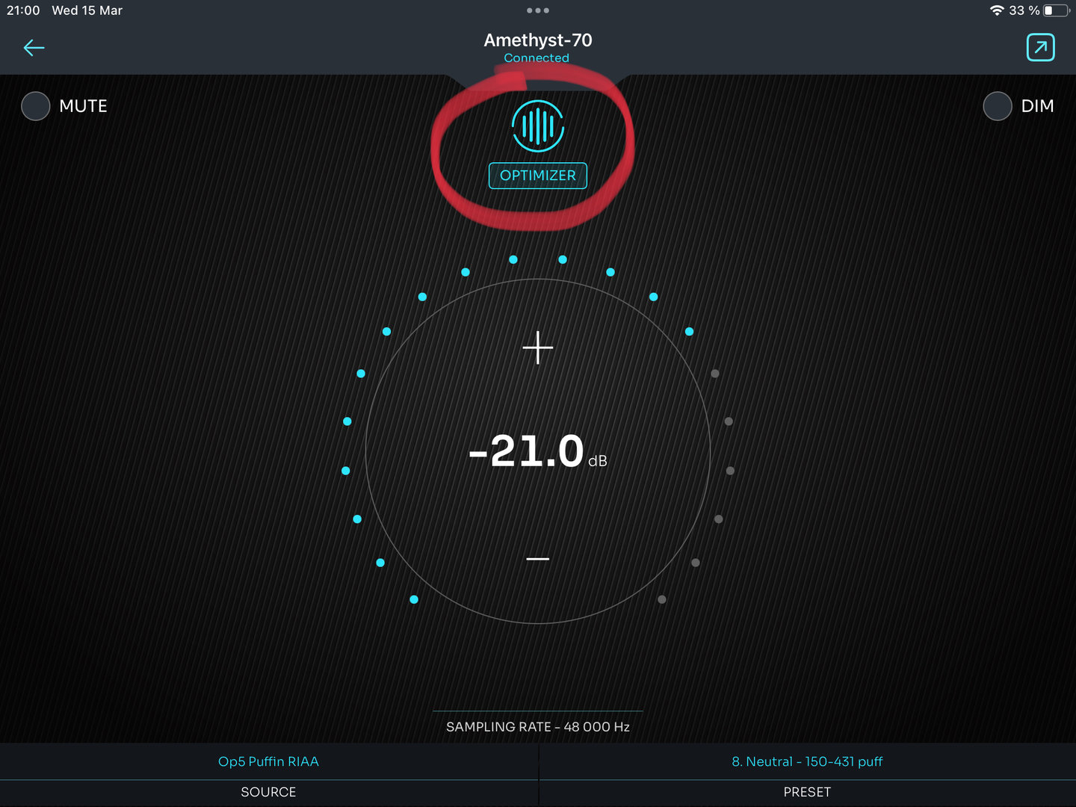
Task: Tap the Optimizer waveform icon
Action: (538, 126)
